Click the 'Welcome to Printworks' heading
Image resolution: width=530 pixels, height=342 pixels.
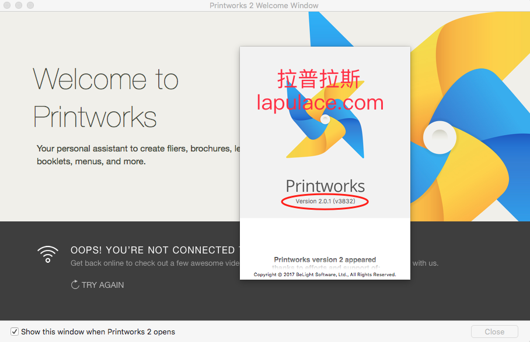(x=106, y=97)
